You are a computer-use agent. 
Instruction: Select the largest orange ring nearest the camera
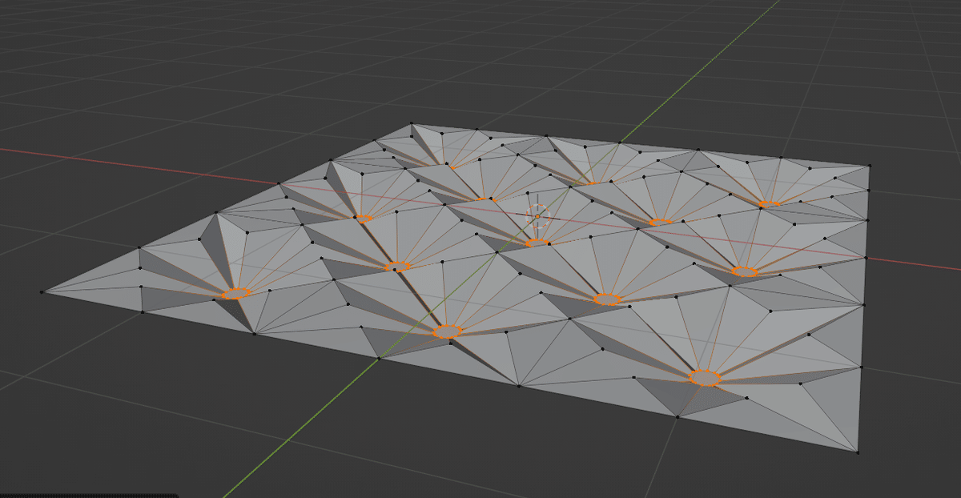coord(705,378)
